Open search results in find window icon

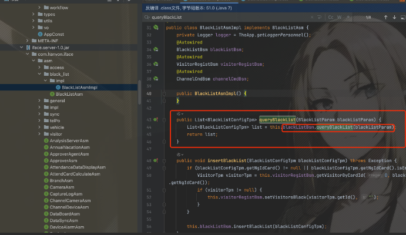[402, 18]
